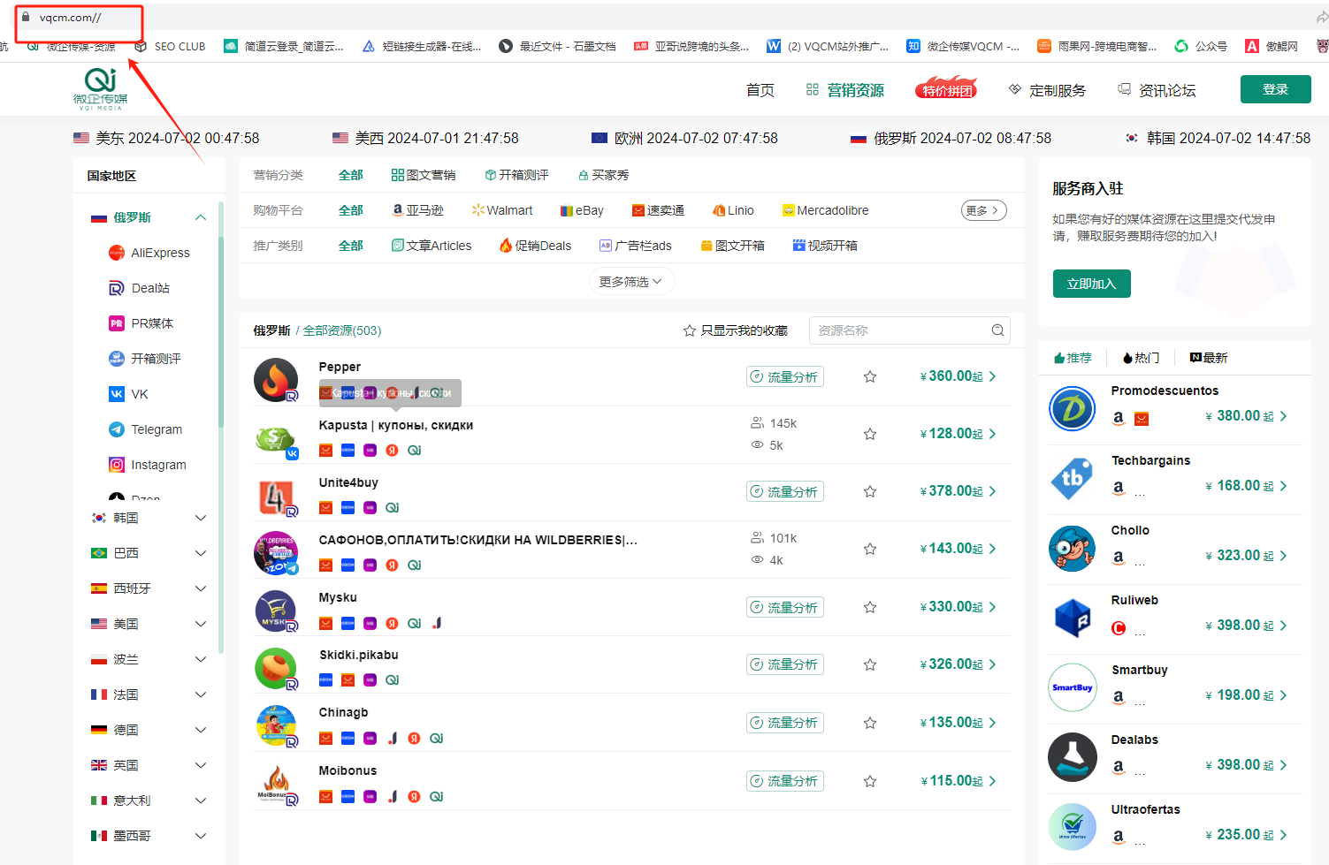Click the search magnifier in 资源名称 box
The height and width of the screenshot is (865, 1329).
(997, 330)
